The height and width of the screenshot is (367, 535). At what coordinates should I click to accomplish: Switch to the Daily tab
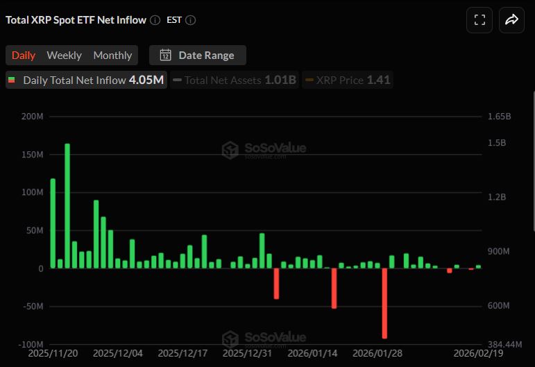point(24,56)
